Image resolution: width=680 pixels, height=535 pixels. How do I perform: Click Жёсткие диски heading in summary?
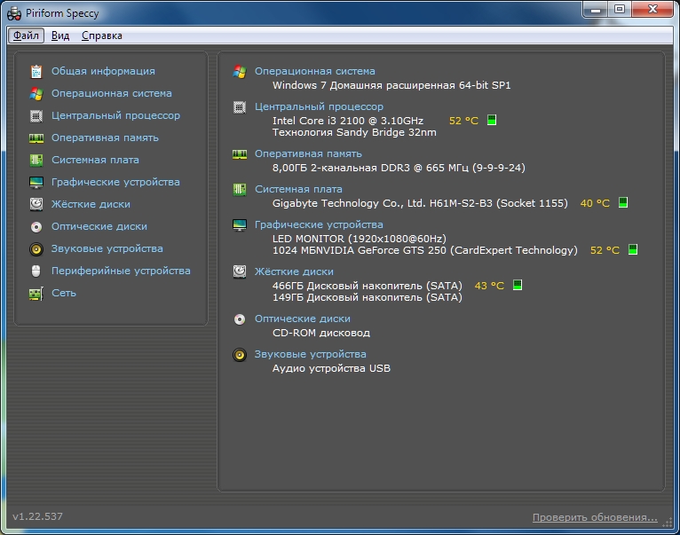(294, 271)
